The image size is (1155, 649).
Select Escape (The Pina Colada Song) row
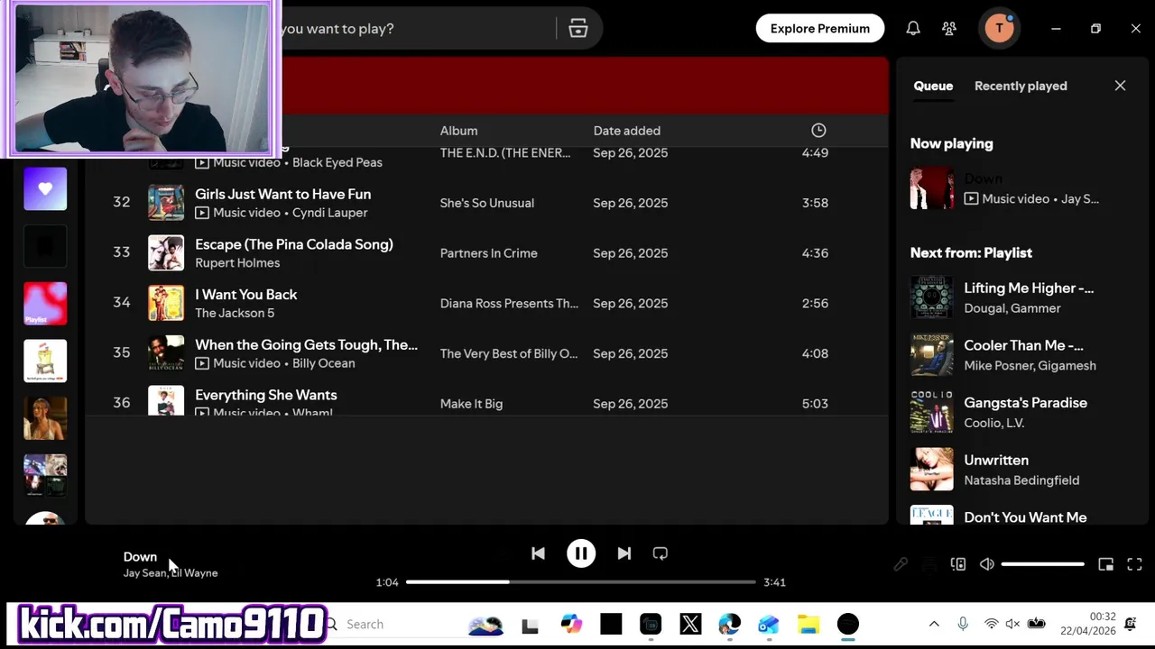(x=487, y=253)
